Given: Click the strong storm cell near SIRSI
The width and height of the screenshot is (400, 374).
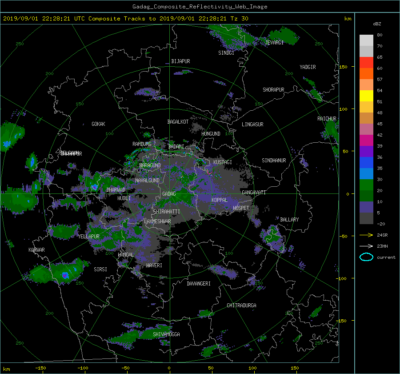Looking at the screenshot, I should click(x=65, y=275).
